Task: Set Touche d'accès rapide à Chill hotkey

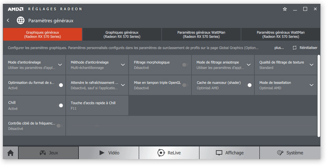Action: (x=97, y=105)
